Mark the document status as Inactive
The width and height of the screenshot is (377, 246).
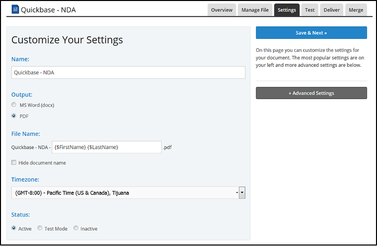pos(76,229)
